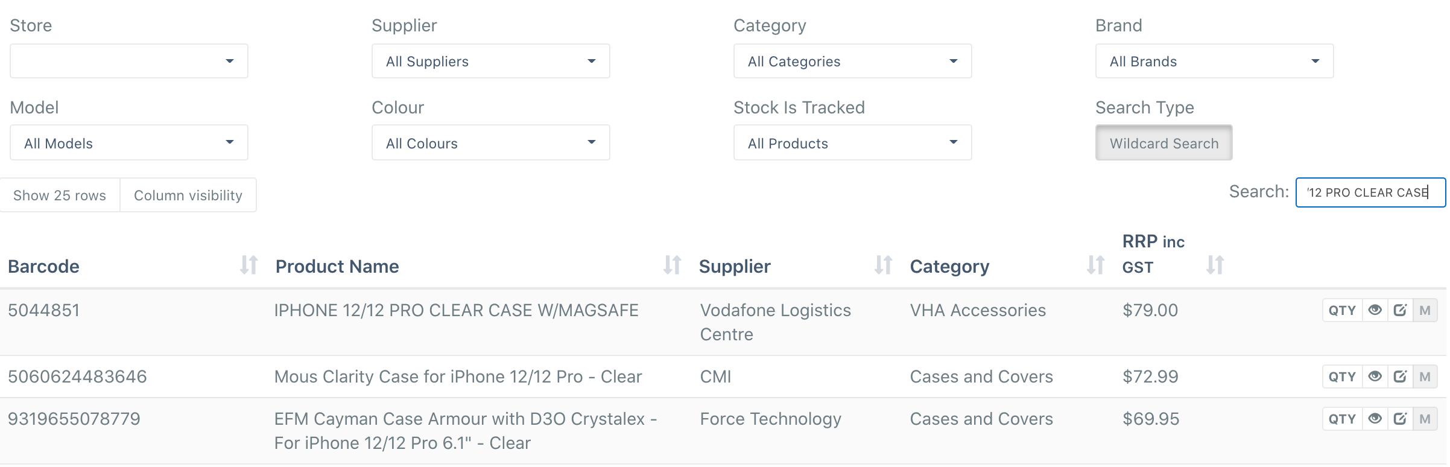View Mous Clarity Case via eye icon
The width and height of the screenshot is (1450, 467).
pyautogui.click(x=1375, y=376)
